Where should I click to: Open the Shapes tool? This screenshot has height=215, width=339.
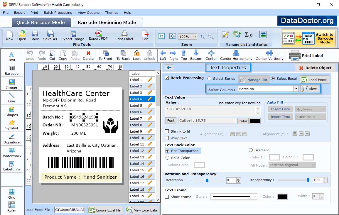[12, 111]
